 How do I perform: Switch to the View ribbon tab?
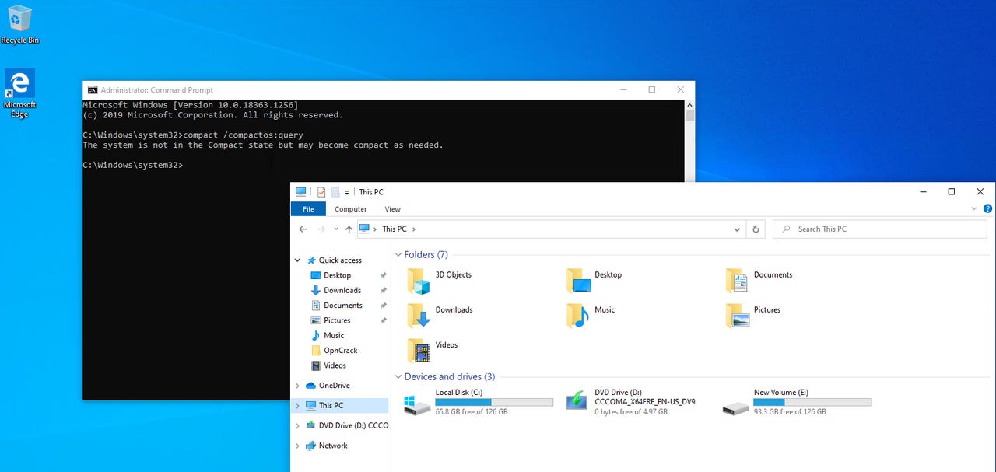(x=392, y=208)
